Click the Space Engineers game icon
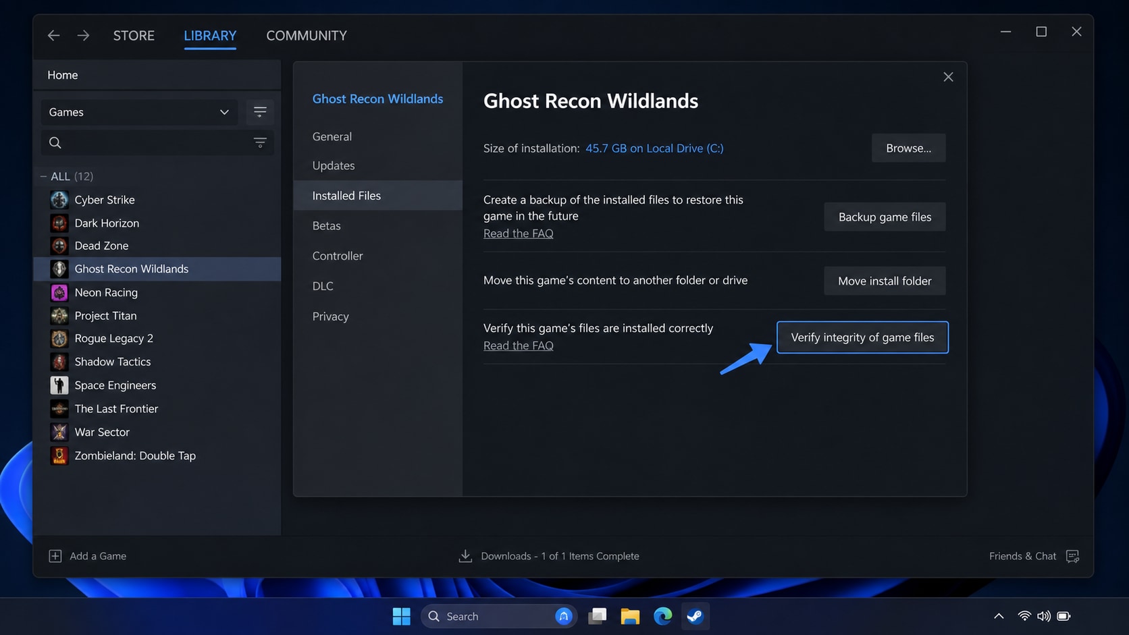The width and height of the screenshot is (1129, 635). [x=59, y=385]
